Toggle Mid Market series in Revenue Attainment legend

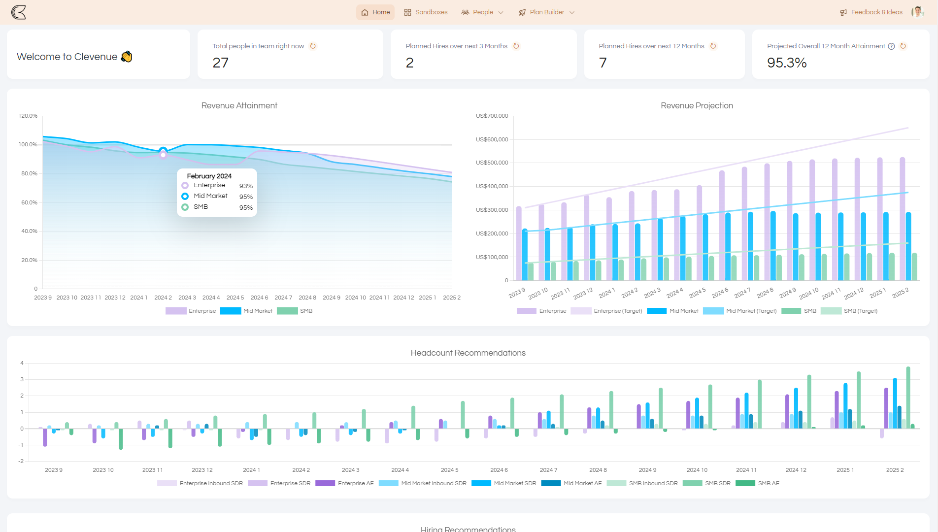(x=246, y=311)
